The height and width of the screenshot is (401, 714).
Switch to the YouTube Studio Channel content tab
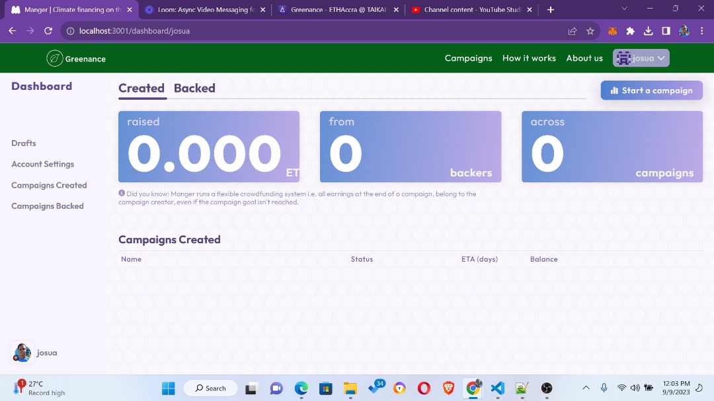[471, 9]
